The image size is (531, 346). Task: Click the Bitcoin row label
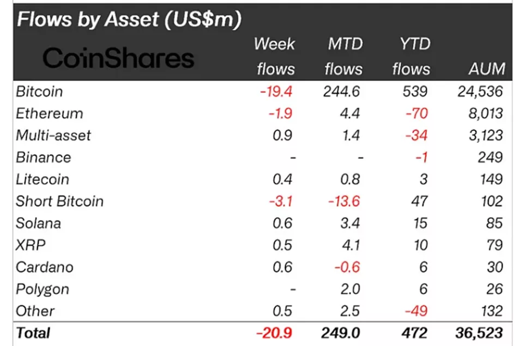39,91
